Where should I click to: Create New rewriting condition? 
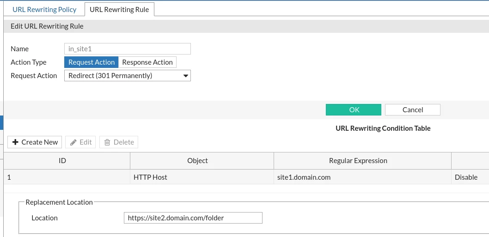(x=35, y=142)
